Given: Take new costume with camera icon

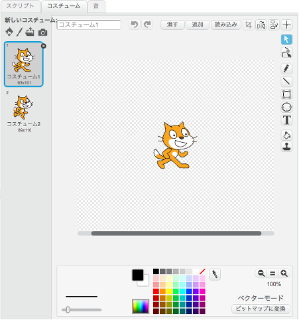Looking at the screenshot, I should click(x=42, y=33).
